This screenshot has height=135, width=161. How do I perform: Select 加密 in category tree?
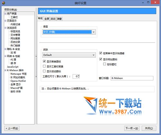coord(13,53)
